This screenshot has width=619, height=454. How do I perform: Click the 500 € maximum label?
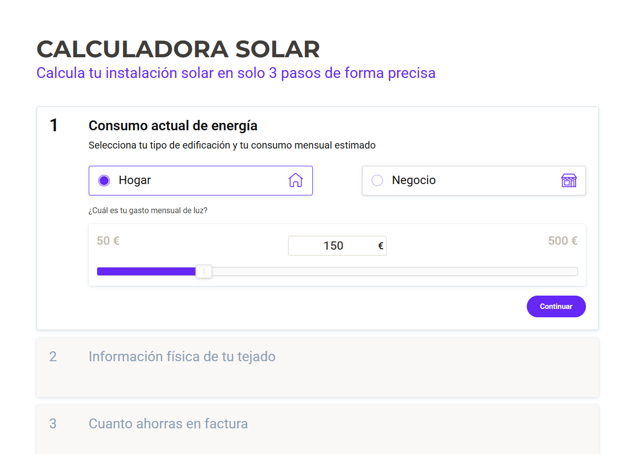(x=563, y=241)
